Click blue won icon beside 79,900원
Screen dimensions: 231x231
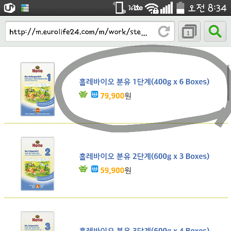[95, 94]
